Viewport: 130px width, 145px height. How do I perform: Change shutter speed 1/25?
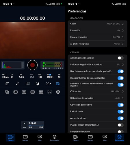tap(21, 76)
